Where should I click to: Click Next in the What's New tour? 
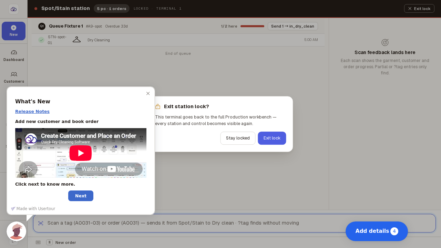81,196
